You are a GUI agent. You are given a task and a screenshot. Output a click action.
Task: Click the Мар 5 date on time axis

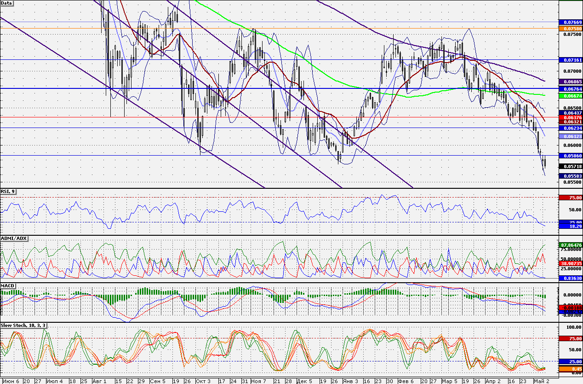pos(449,381)
